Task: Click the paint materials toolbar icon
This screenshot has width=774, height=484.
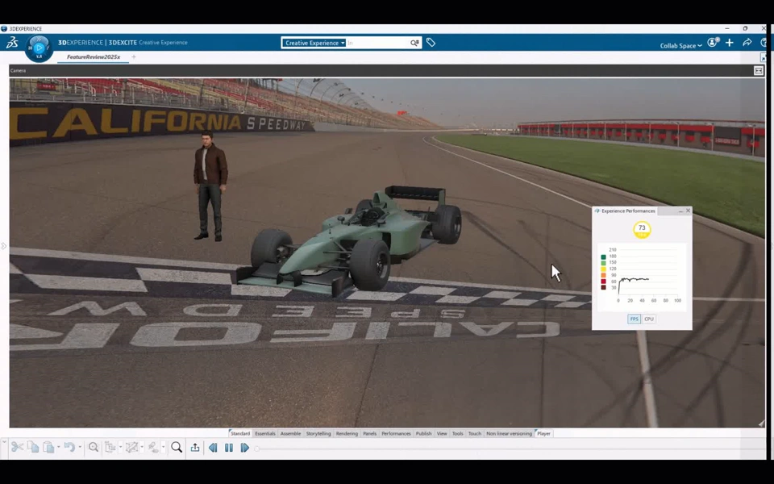Action: [x=153, y=448]
